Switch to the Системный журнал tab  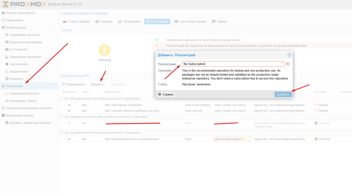tap(190, 22)
